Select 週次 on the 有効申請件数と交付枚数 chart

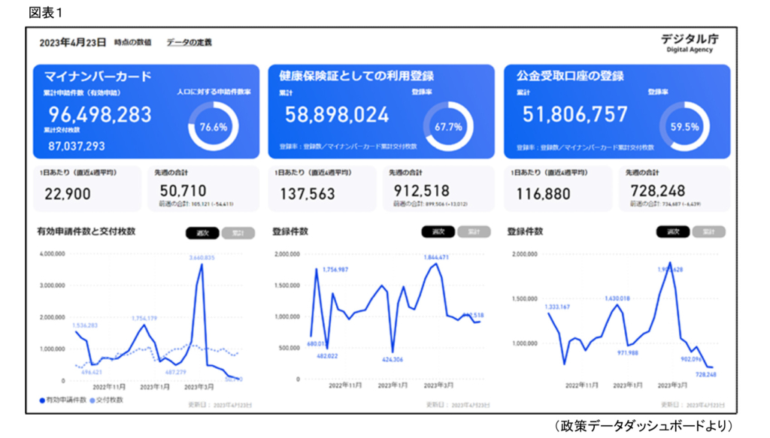tap(202, 233)
